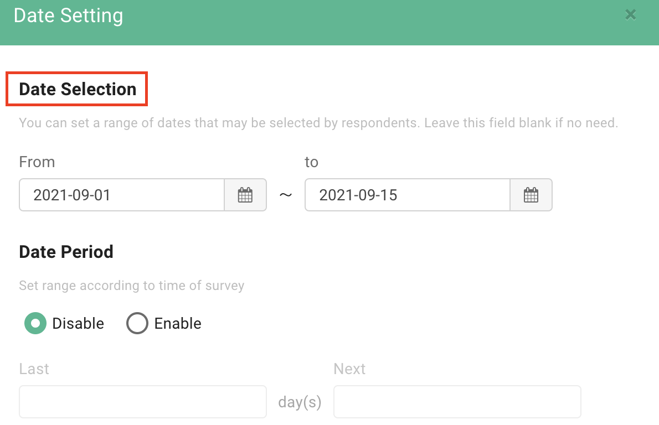This screenshot has height=425, width=659.
Task: Click inside the Next days field
Action: pyautogui.click(x=457, y=401)
